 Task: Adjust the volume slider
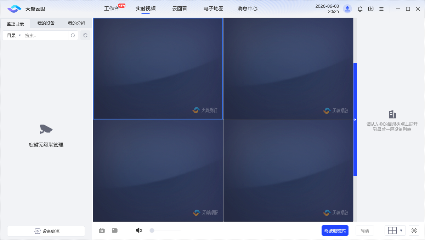tap(165, 230)
